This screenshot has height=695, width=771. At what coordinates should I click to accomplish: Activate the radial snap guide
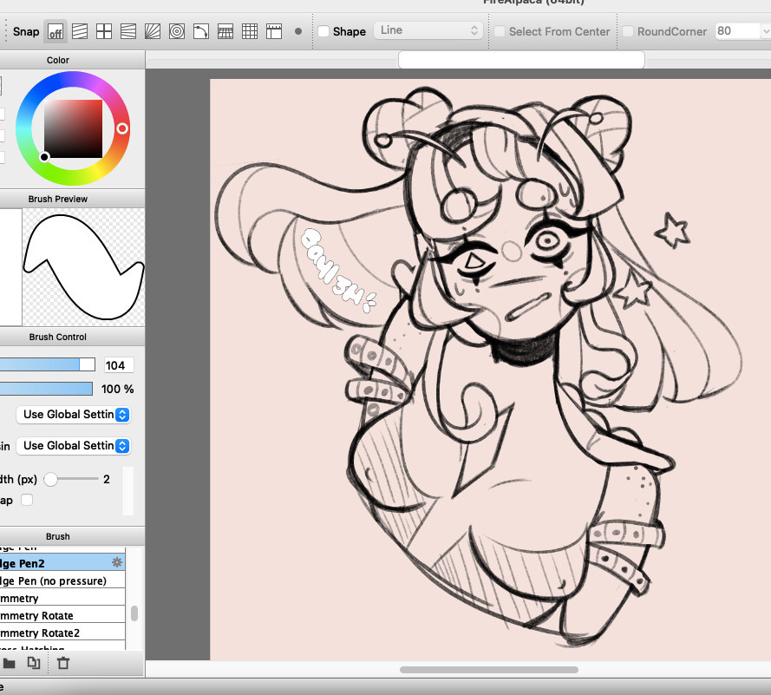[153, 32]
